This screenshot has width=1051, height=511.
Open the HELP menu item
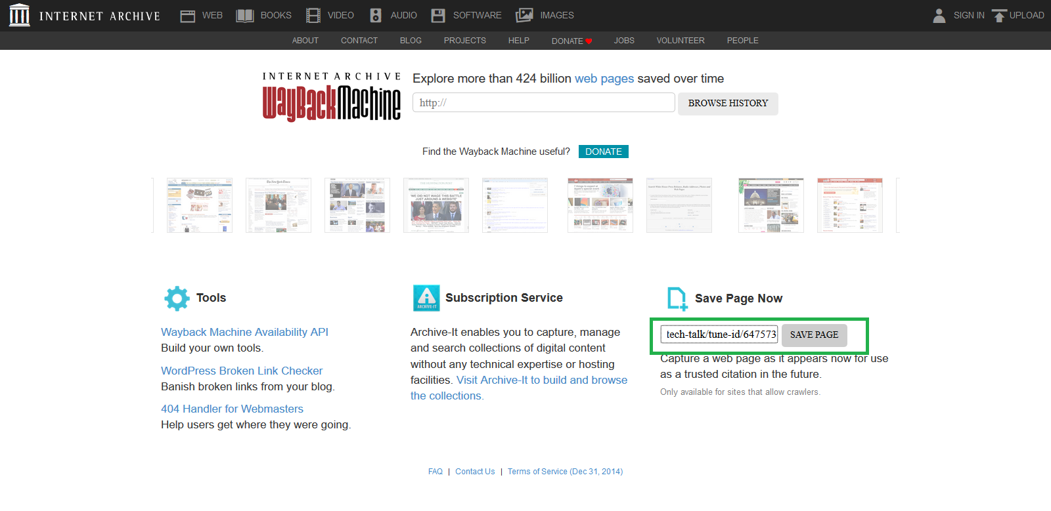[519, 41]
